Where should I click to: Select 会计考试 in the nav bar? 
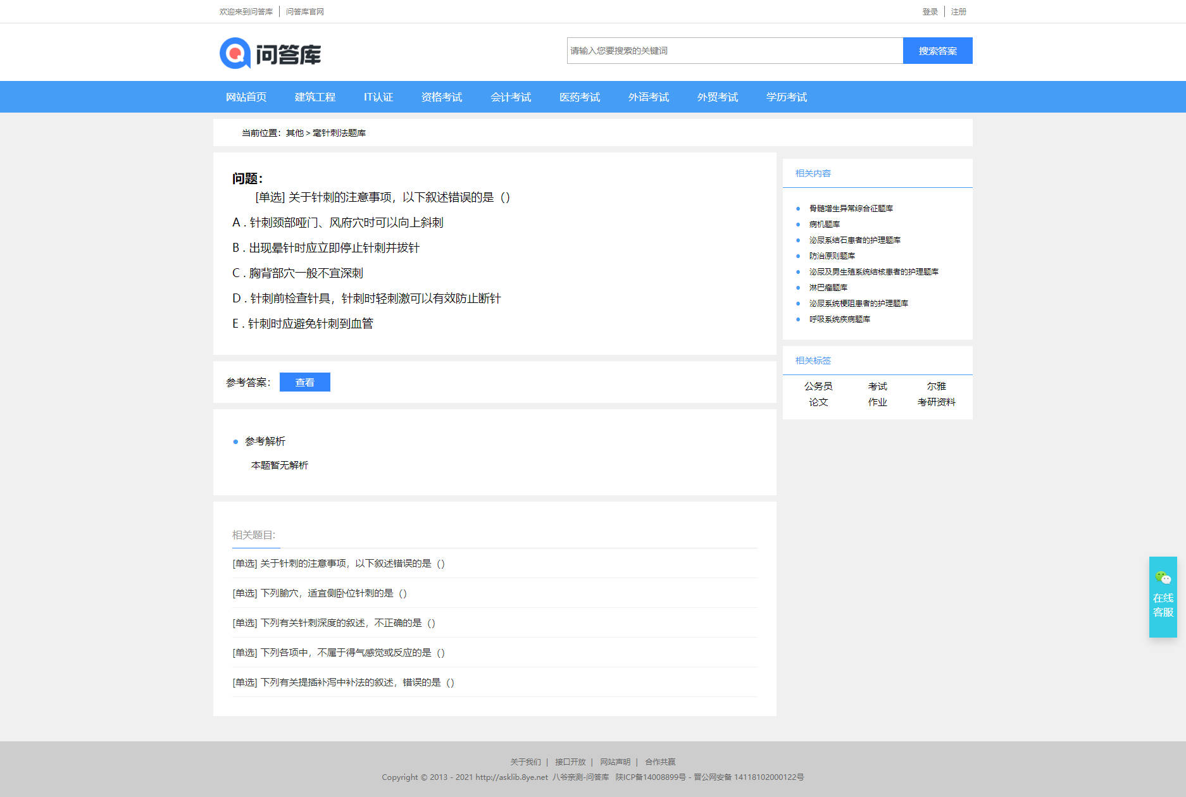pos(511,97)
